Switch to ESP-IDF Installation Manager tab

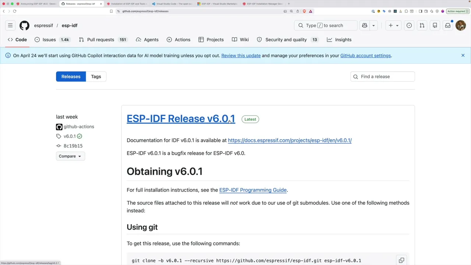point(263,4)
